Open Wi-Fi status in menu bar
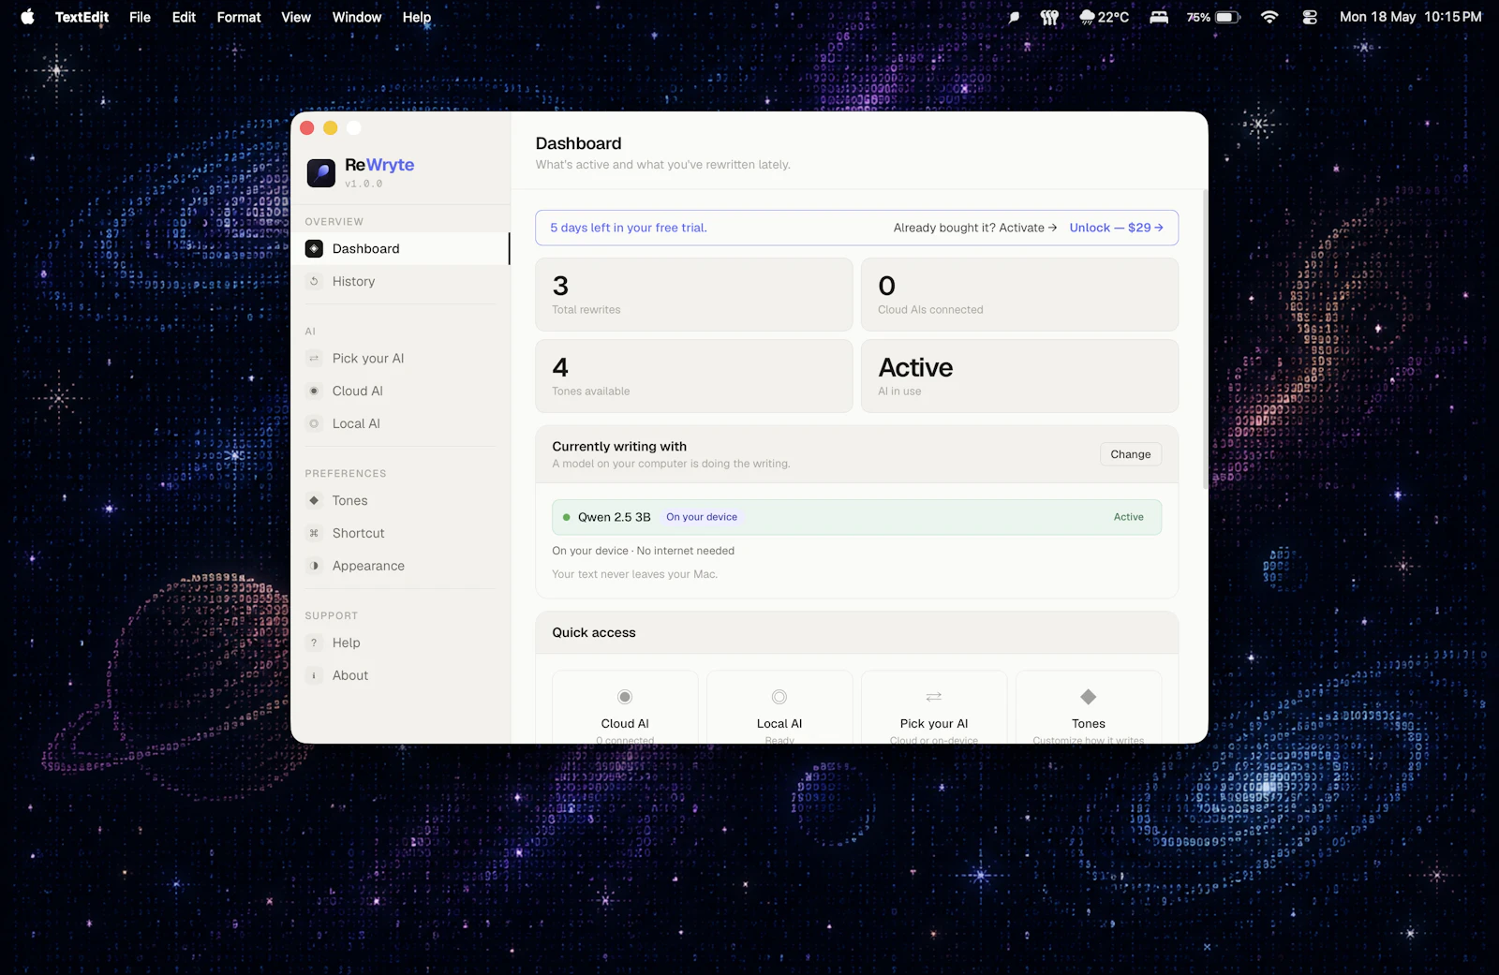 1269,17
